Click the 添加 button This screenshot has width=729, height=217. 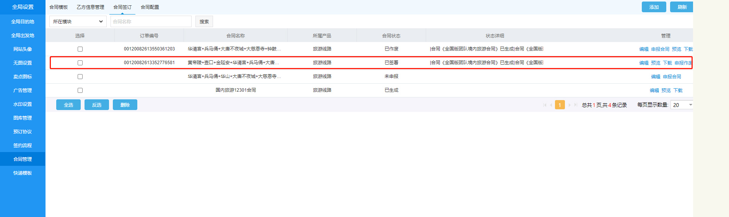click(x=654, y=7)
